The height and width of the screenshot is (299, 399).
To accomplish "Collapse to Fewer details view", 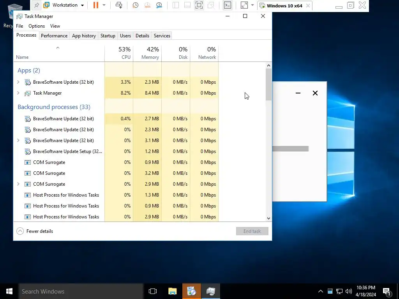I will coord(35,231).
